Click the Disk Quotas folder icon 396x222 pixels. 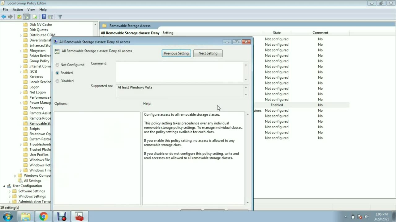pyautogui.click(x=26, y=30)
